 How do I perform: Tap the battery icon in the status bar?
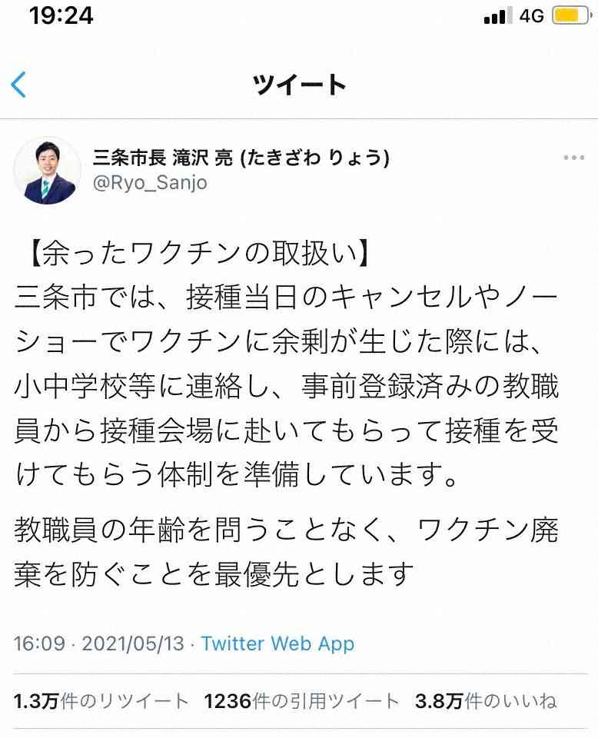572,15
